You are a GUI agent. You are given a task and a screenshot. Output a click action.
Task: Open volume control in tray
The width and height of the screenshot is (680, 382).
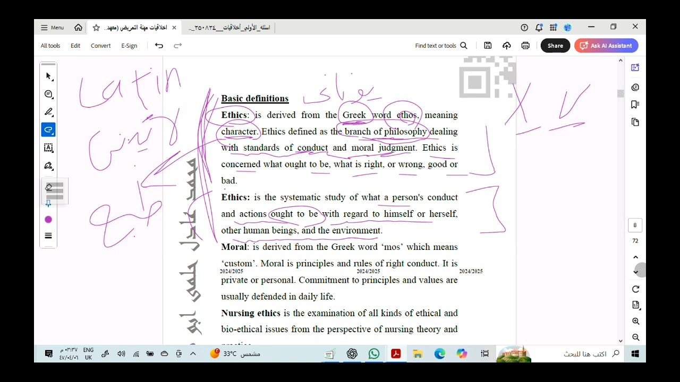tap(121, 354)
